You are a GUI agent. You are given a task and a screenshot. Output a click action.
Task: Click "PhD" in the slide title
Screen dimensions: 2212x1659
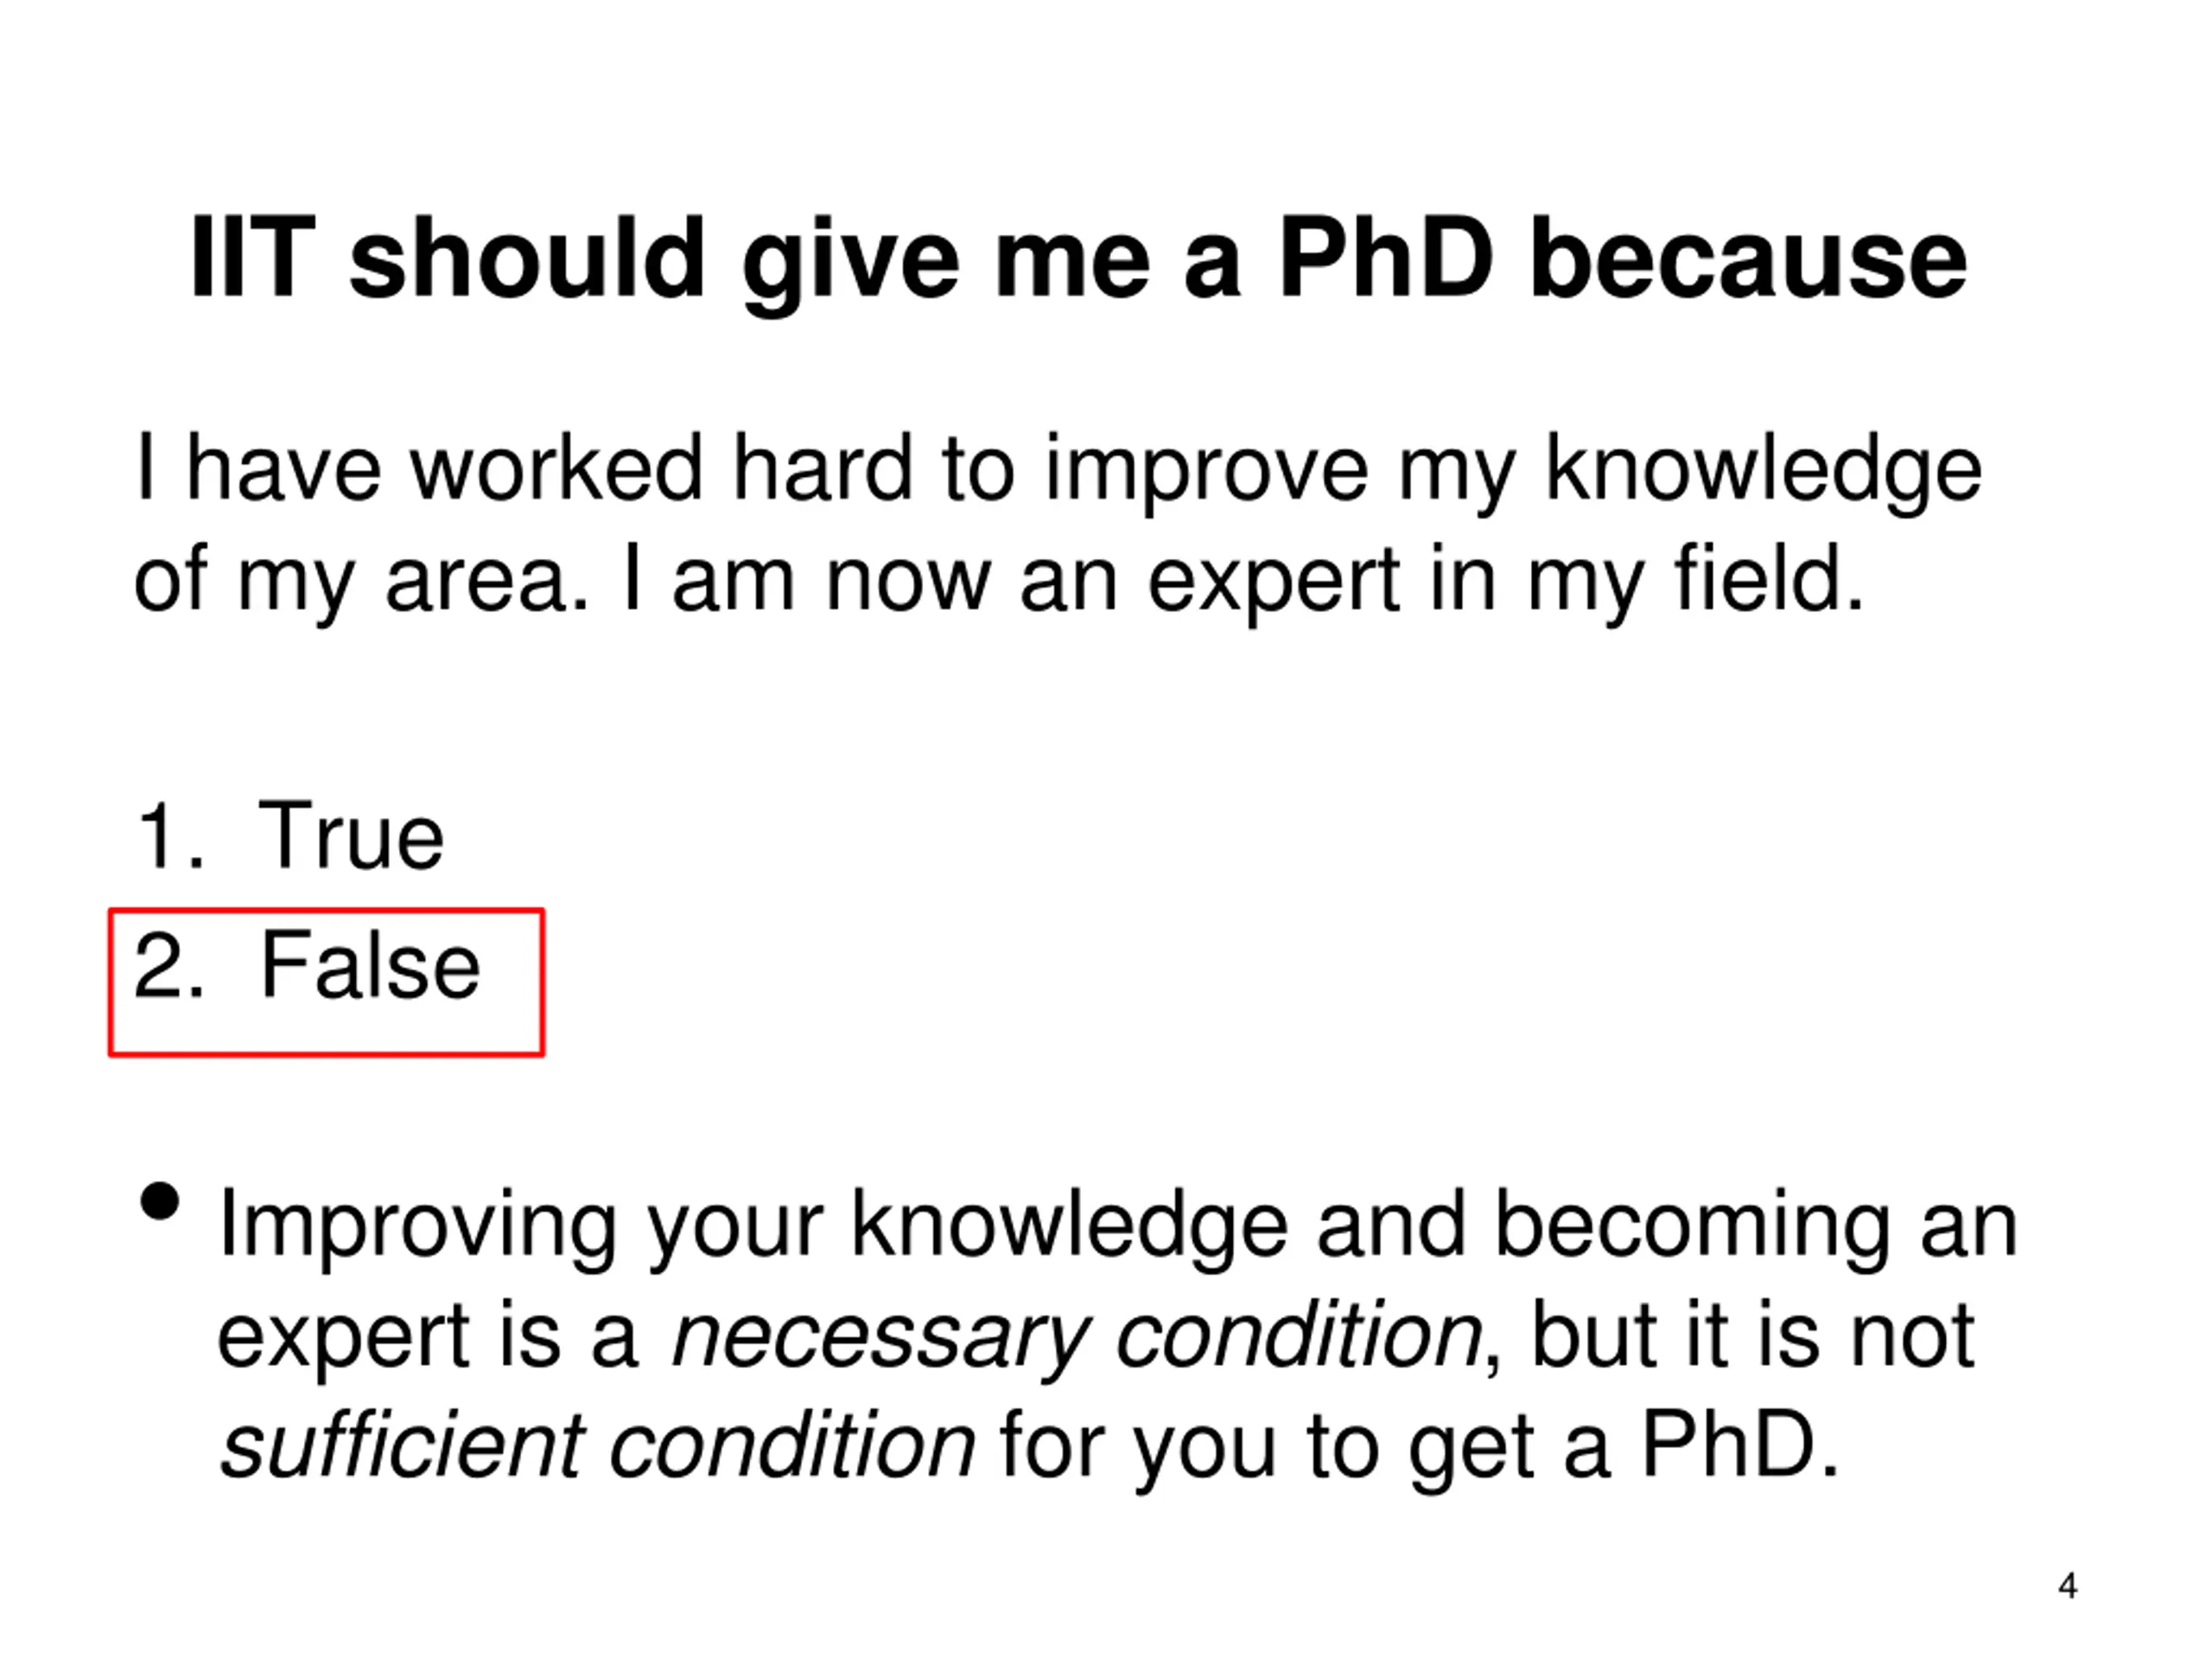[1386, 258]
